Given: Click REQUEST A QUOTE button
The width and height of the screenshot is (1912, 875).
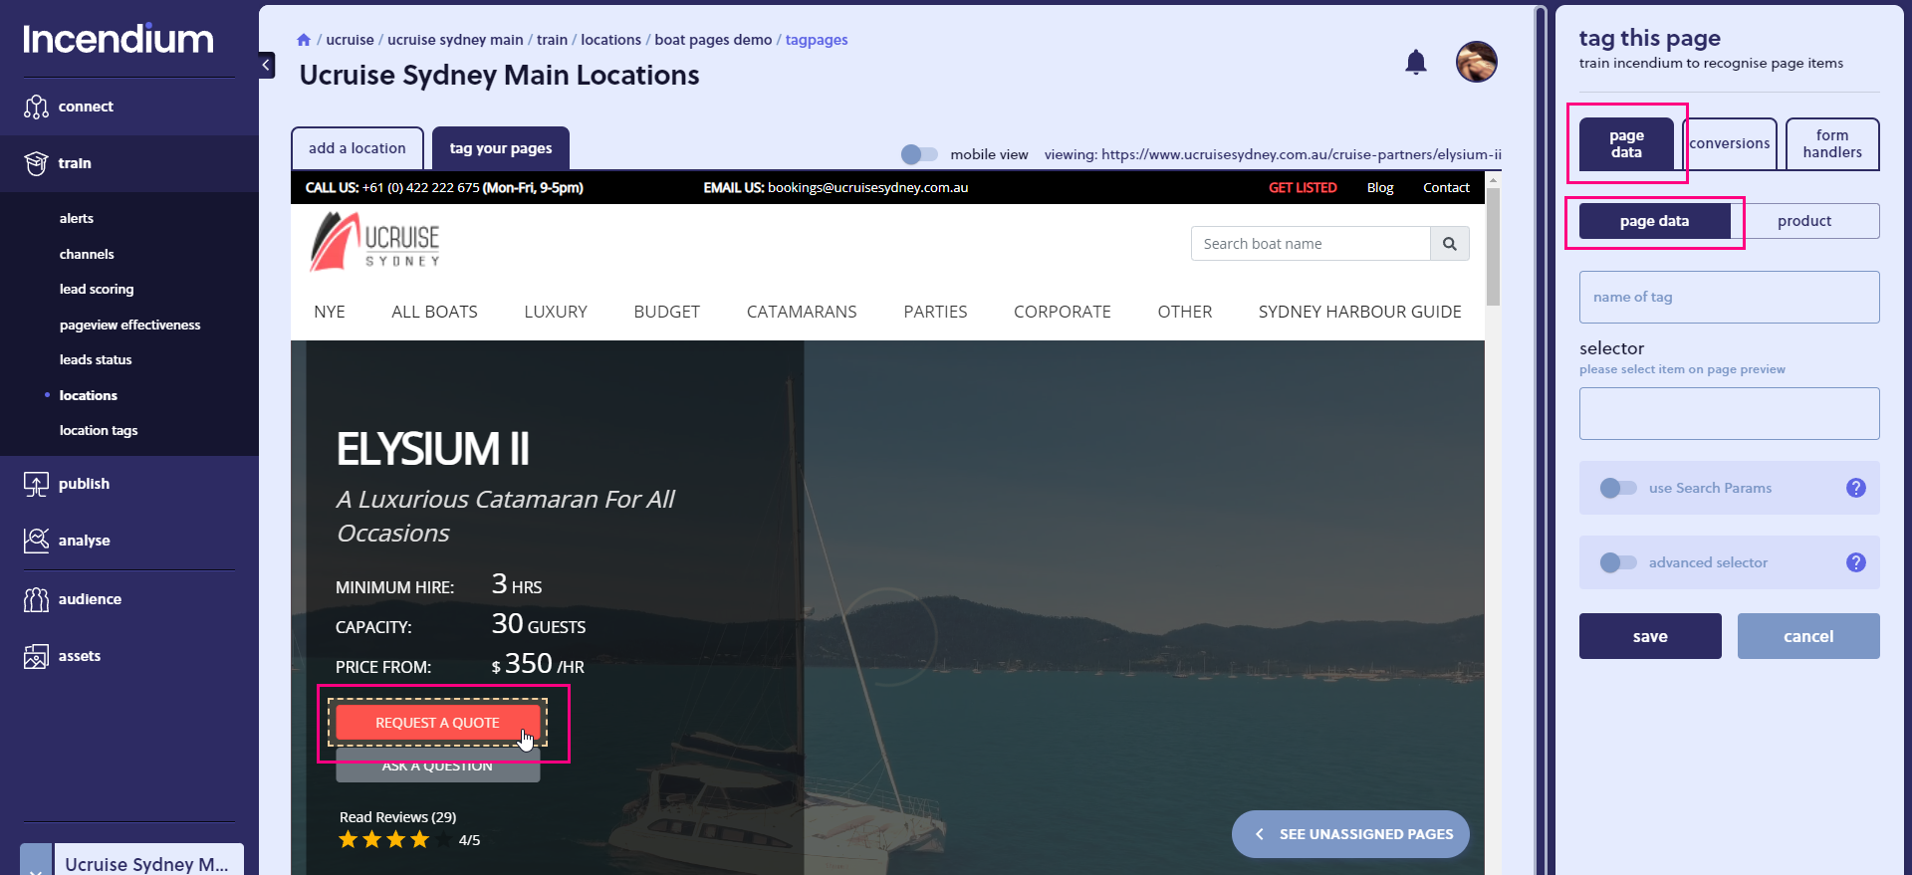Looking at the screenshot, I should tap(437, 723).
